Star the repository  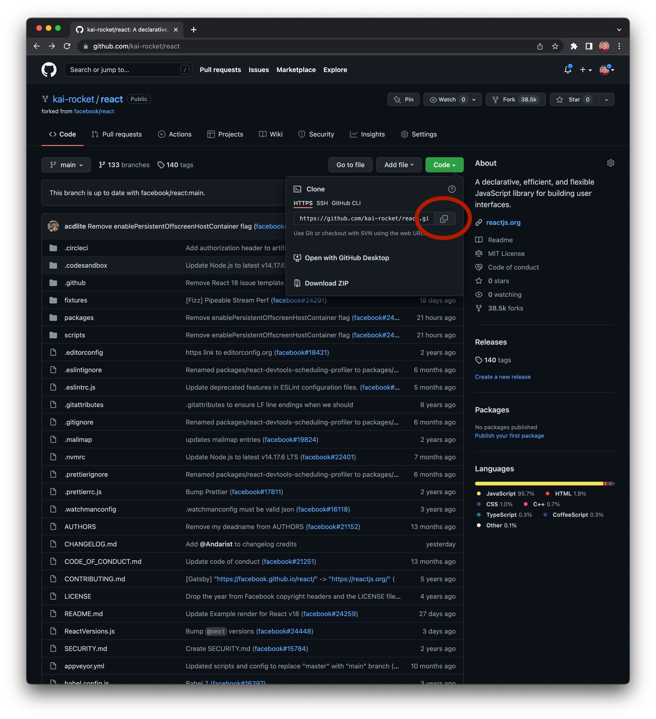[574, 100]
